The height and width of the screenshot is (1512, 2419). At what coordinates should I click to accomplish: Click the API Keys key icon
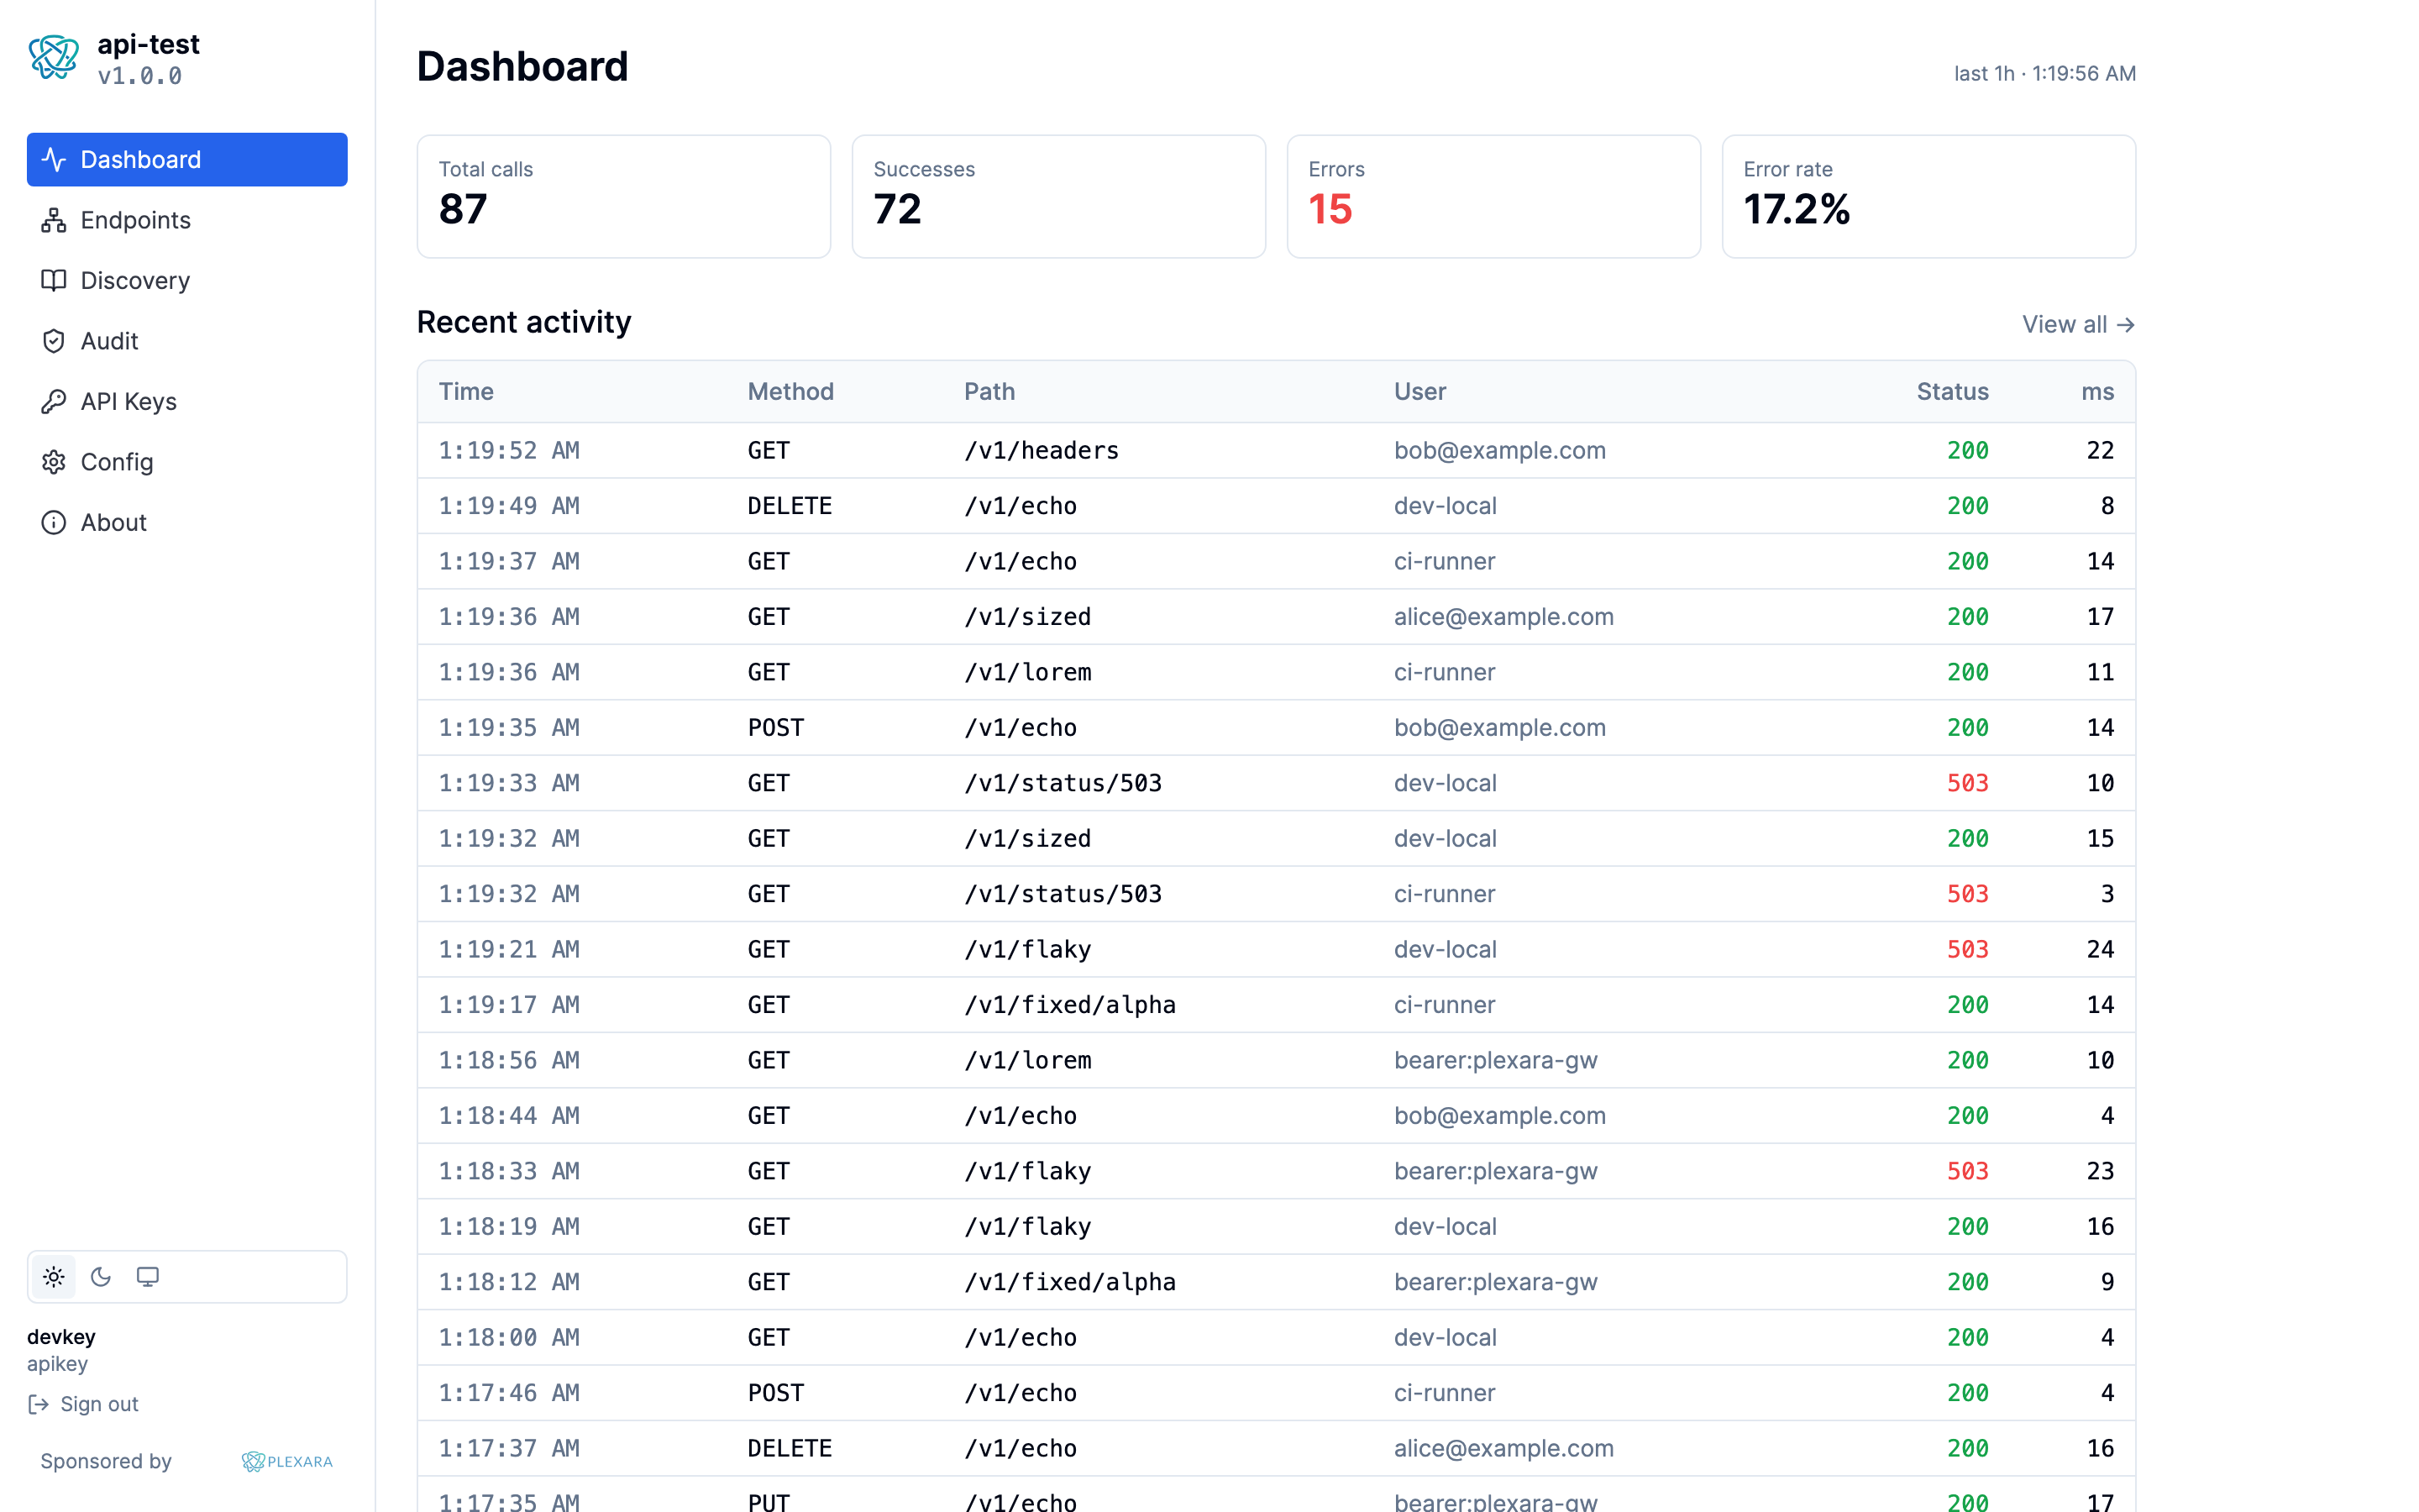[54, 401]
